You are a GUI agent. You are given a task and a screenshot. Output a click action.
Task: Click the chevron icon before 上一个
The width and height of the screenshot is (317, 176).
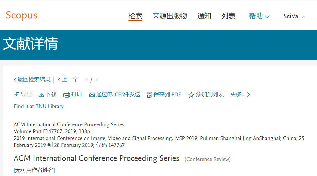click(x=59, y=80)
